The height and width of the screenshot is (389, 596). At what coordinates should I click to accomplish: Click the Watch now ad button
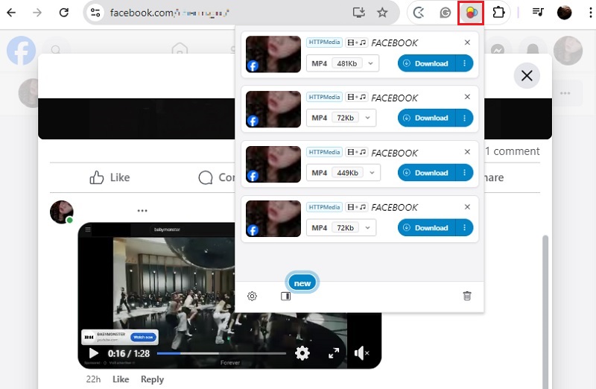tap(143, 337)
